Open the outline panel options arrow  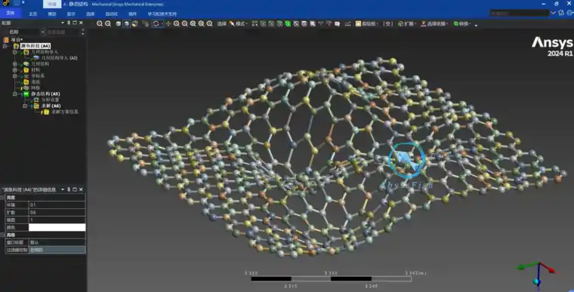pos(63,23)
